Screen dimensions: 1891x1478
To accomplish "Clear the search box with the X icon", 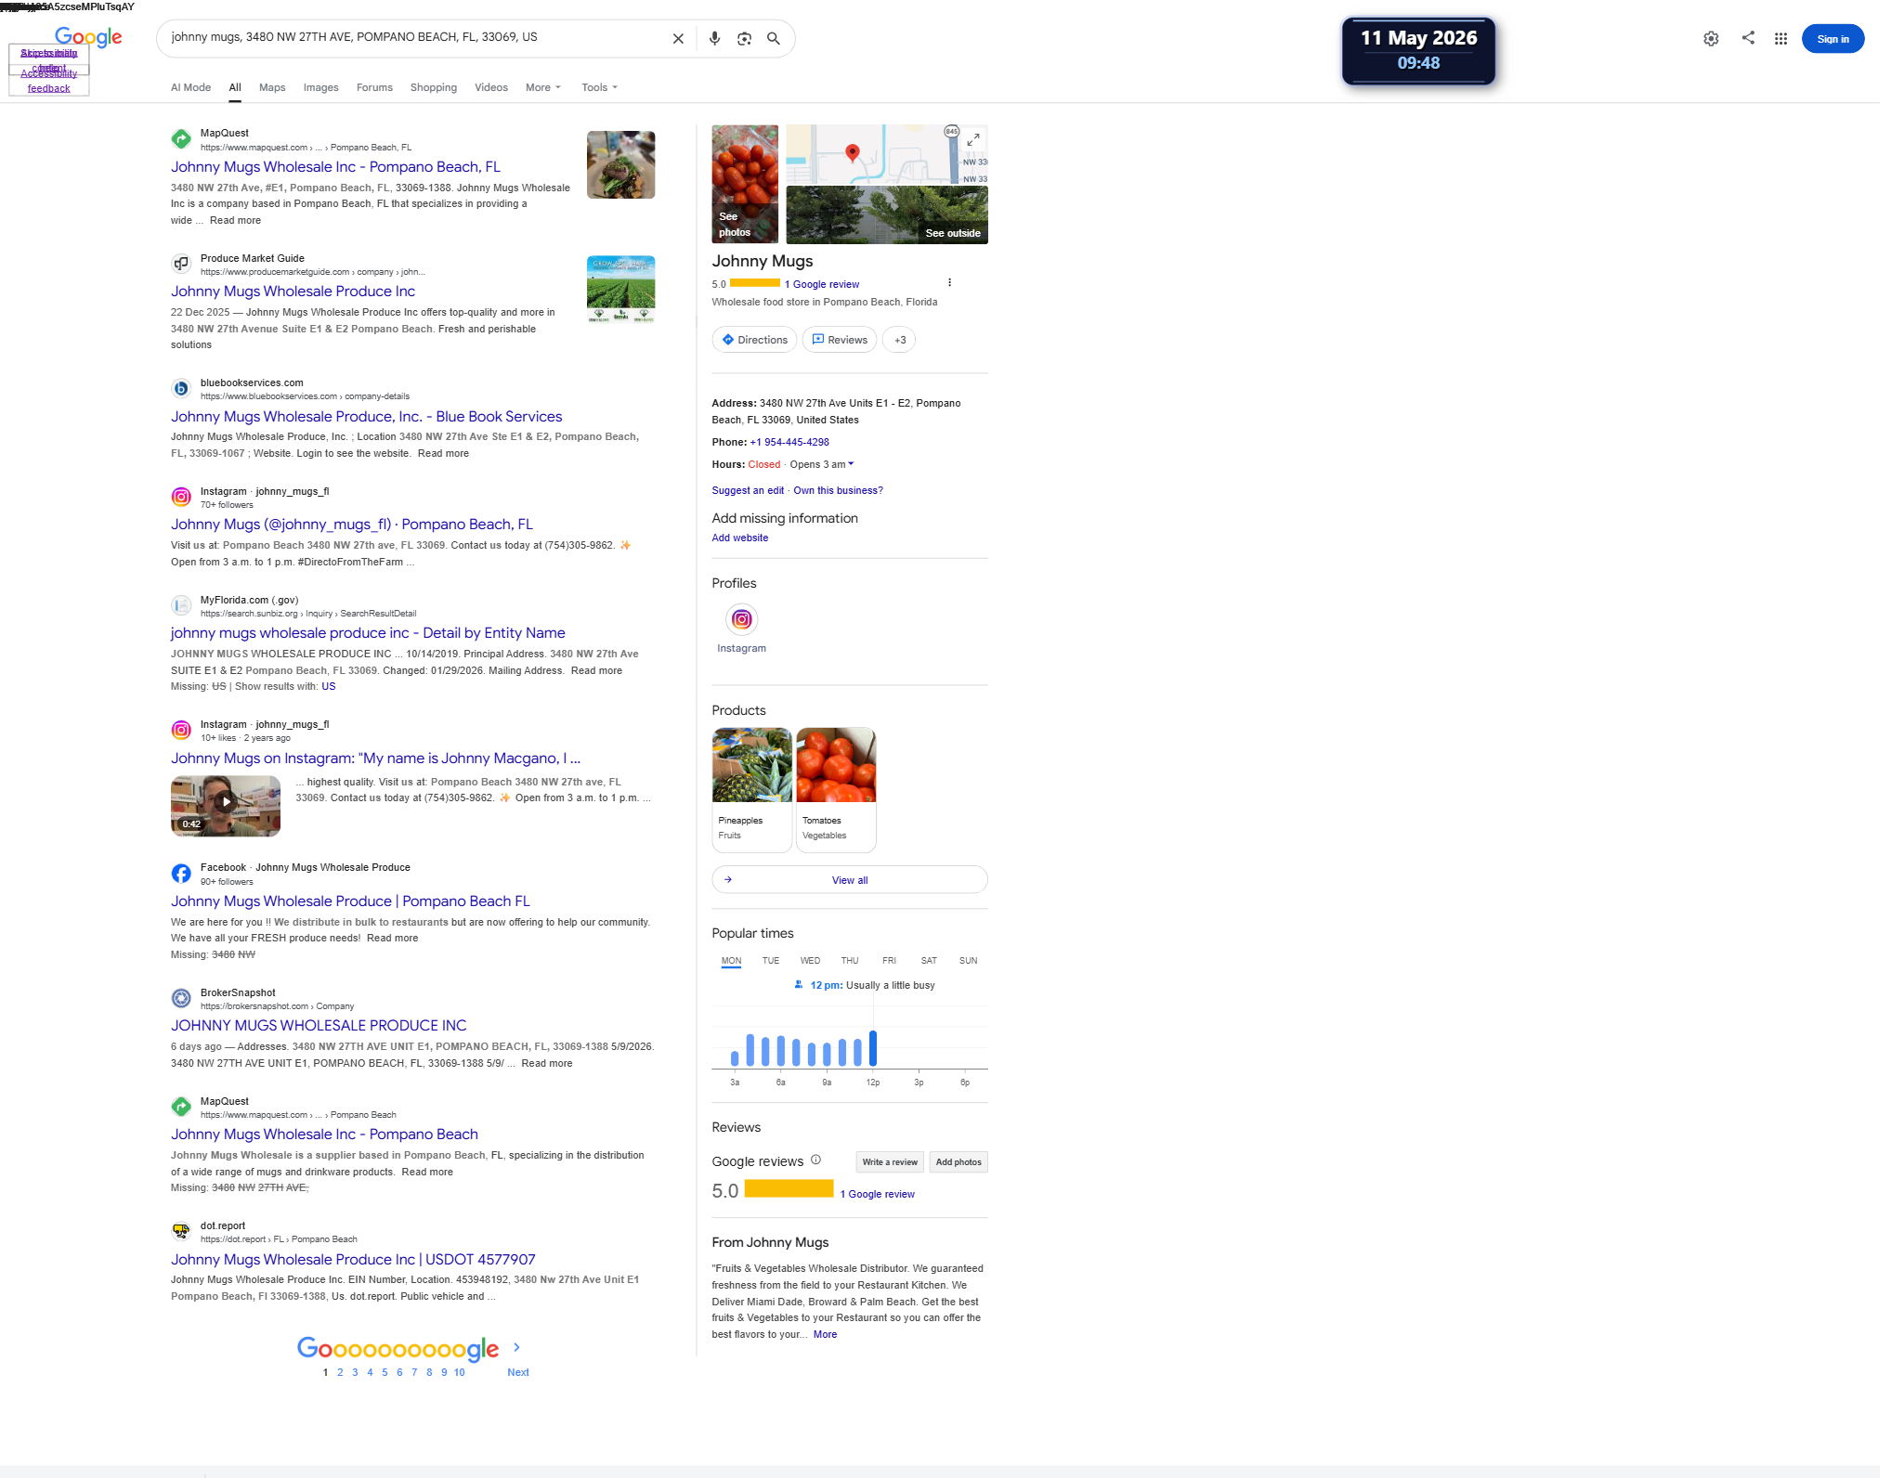I will pyautogui.click(x=678, y=39).
